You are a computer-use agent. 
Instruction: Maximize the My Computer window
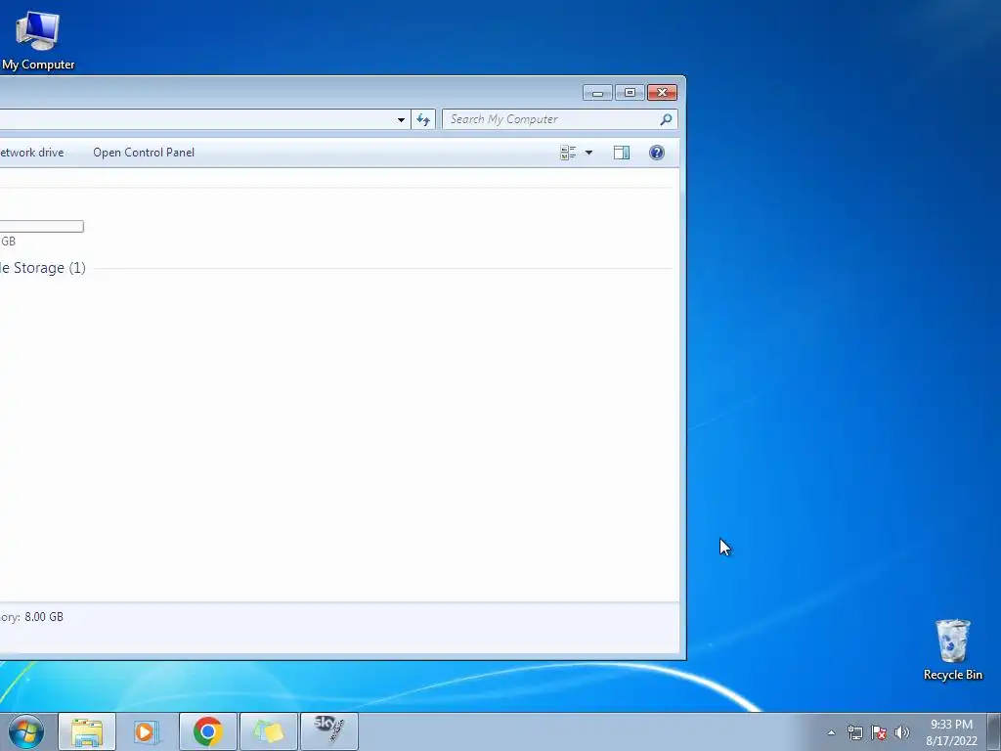click(630, 93)
